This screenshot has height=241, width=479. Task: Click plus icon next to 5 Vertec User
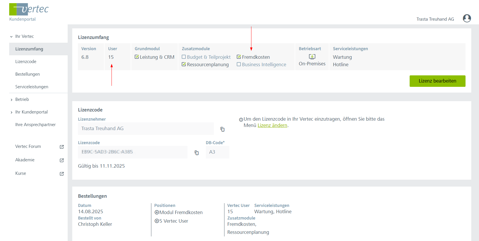tap(157, 221)
